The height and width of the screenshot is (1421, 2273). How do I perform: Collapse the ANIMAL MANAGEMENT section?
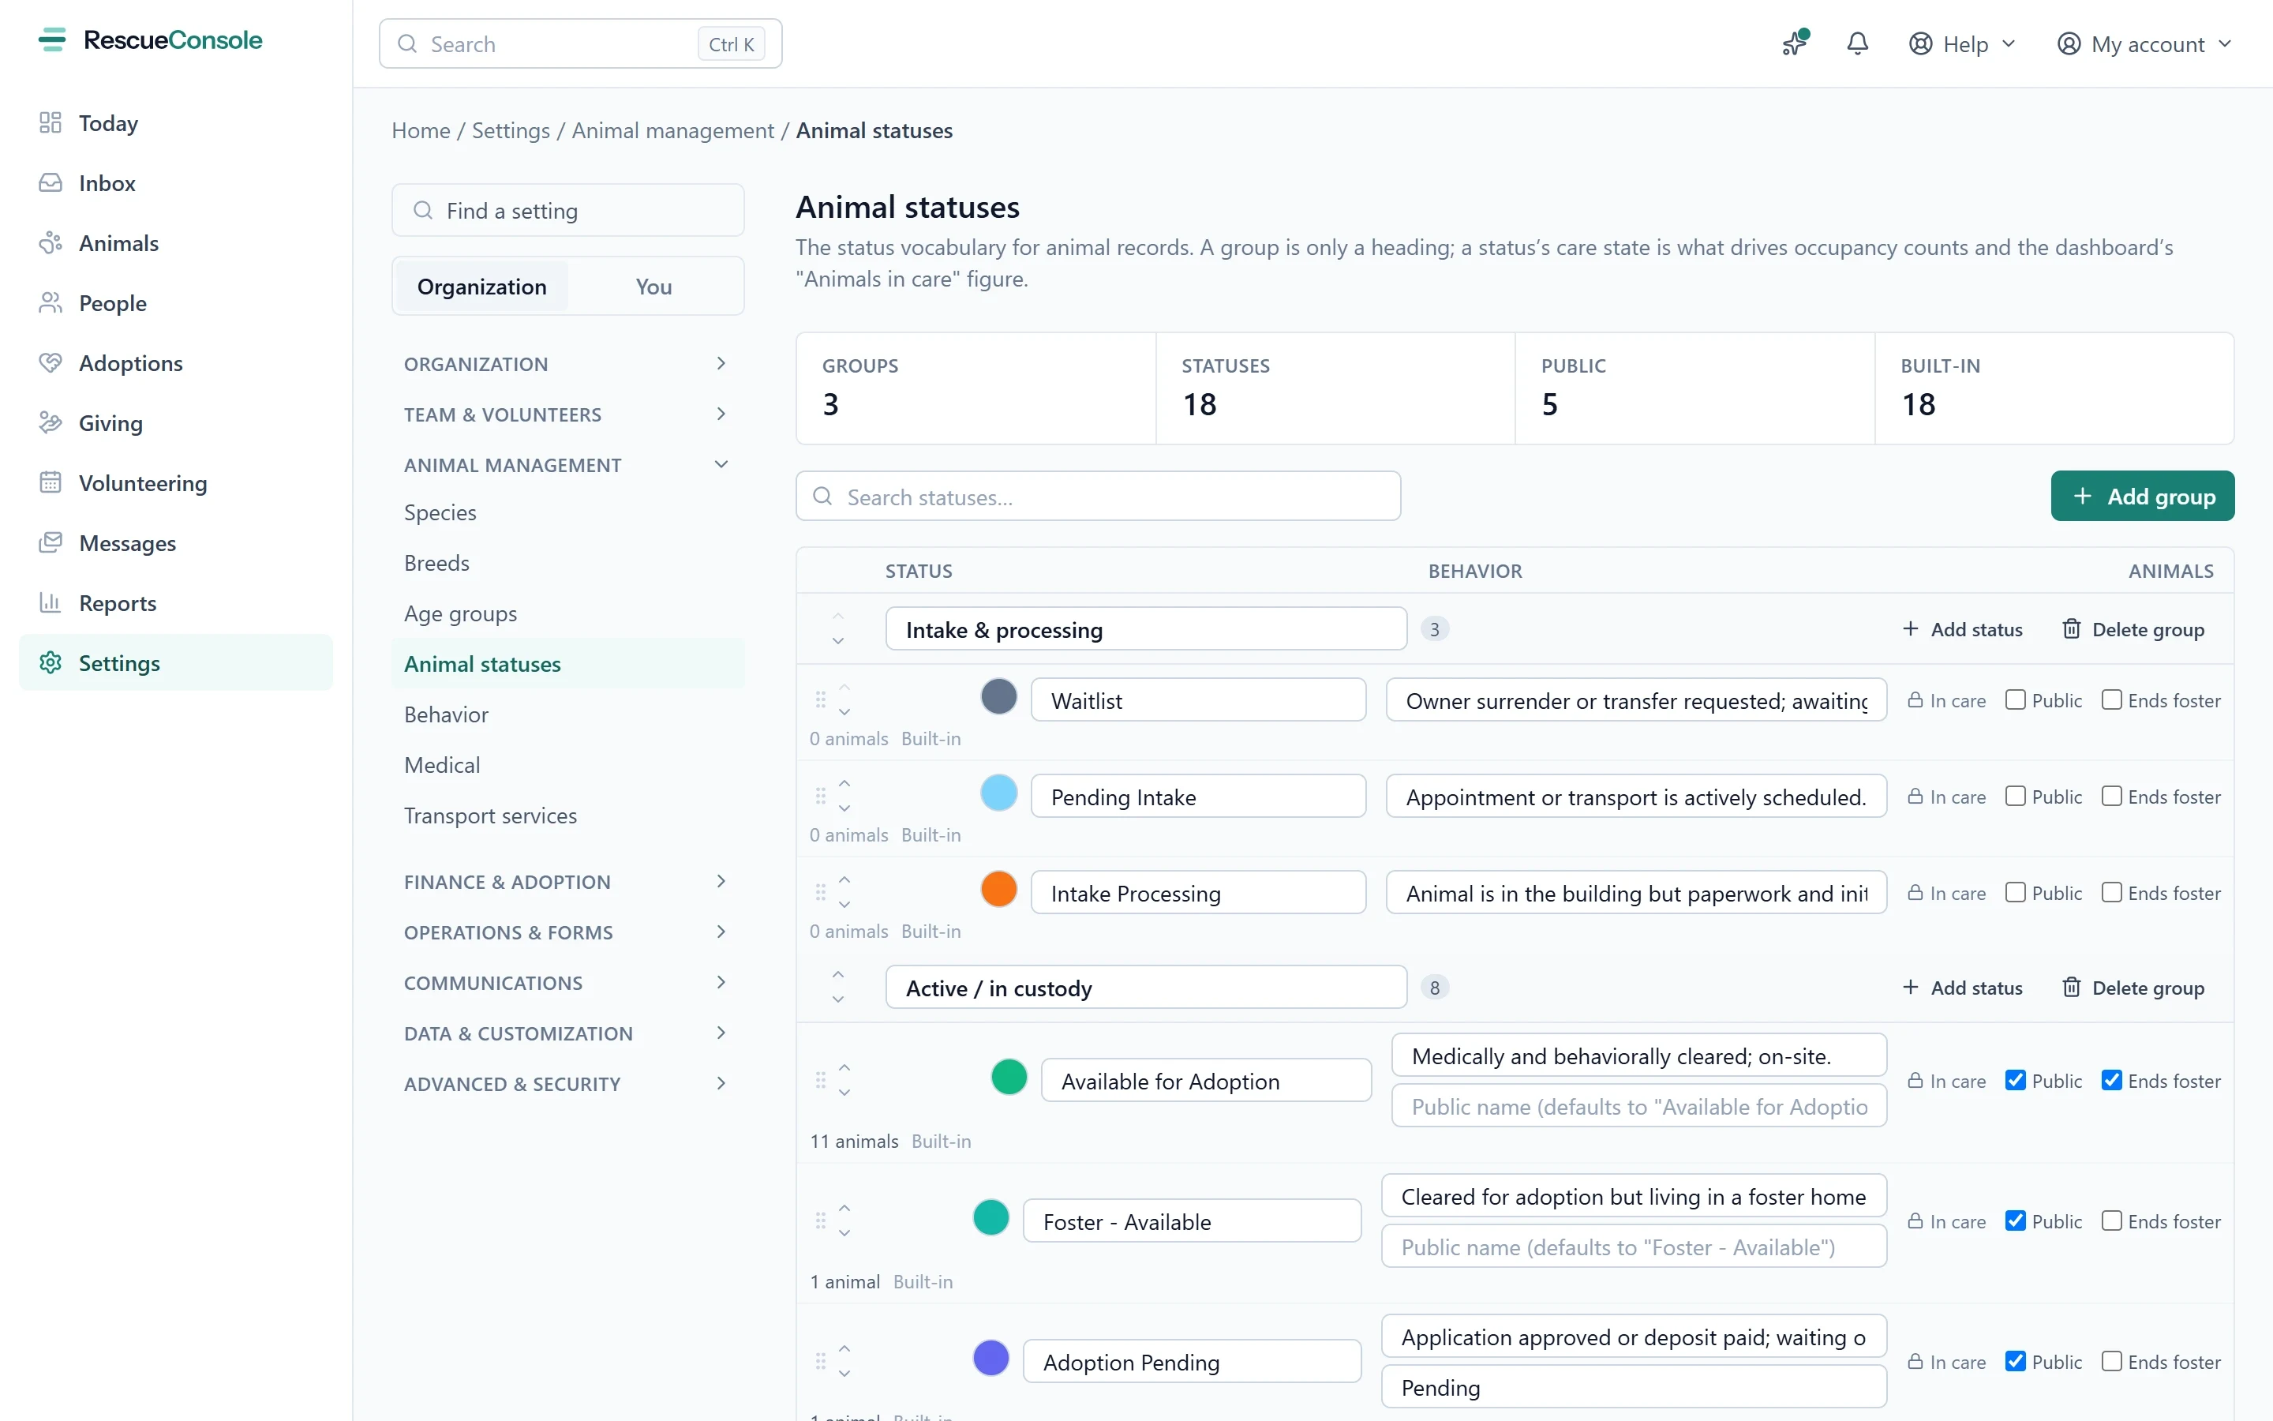point(567,465)
